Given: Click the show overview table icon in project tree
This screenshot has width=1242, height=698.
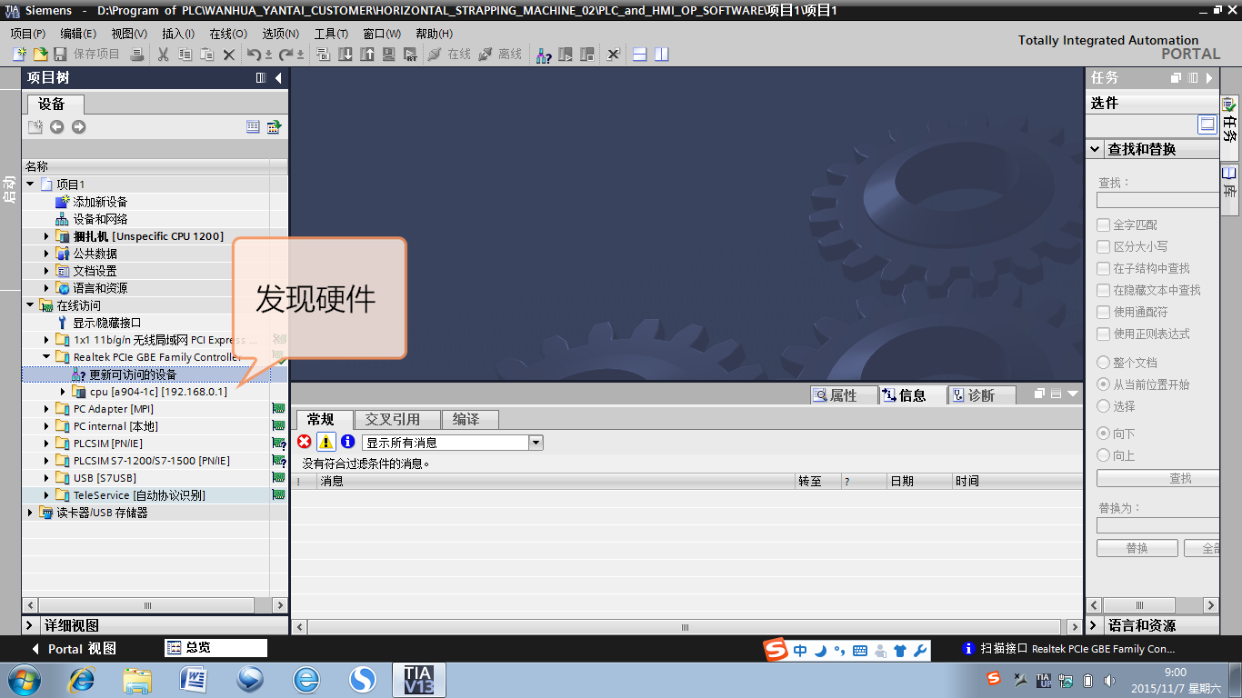Looking at the screenshot, I should pos(253,127).
